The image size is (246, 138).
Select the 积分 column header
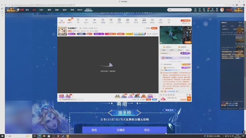pos(147,130)
